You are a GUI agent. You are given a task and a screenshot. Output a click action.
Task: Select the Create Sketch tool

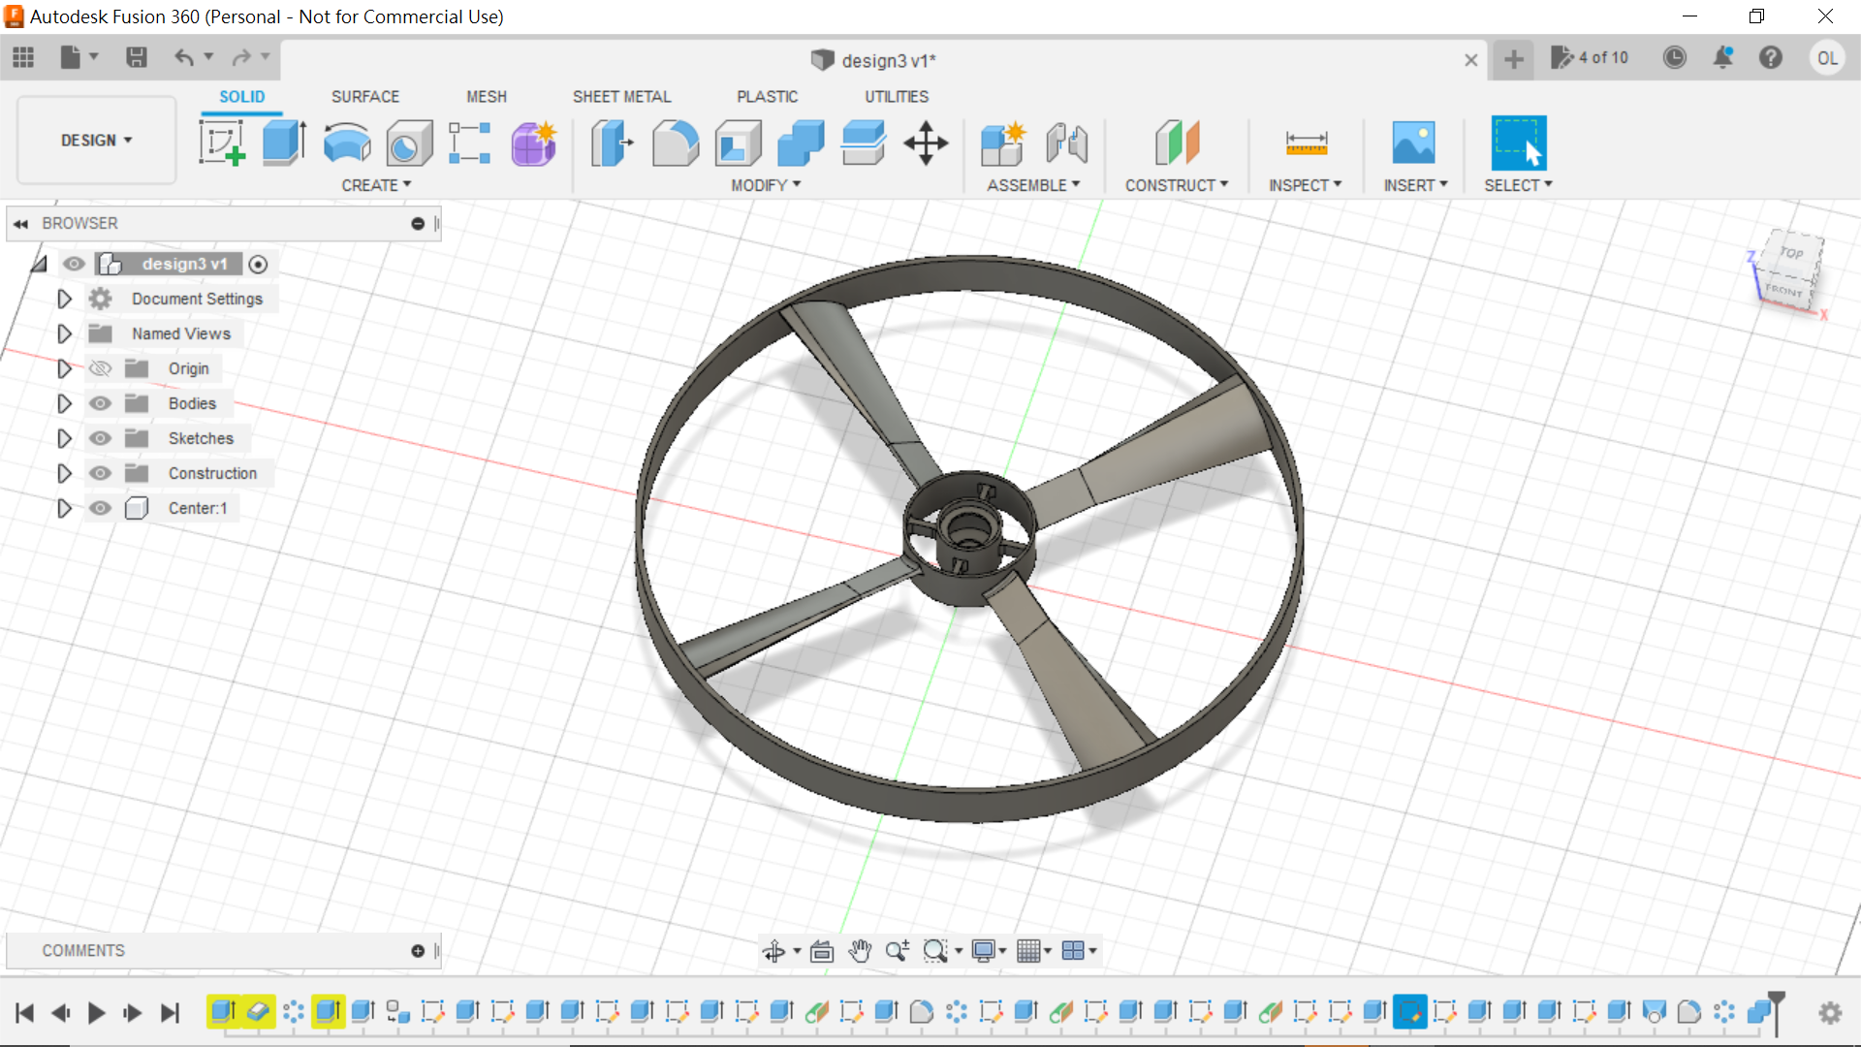[222, 143]
